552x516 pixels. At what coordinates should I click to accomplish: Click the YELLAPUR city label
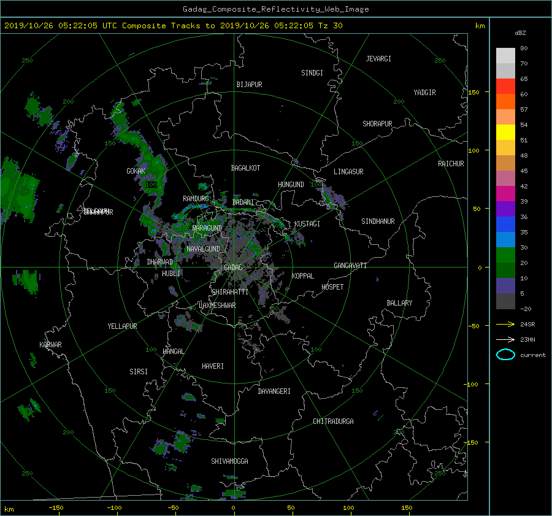122,326
